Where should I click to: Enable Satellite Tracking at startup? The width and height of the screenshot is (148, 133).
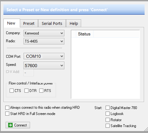pyautogui.click(x=107, y=126)
